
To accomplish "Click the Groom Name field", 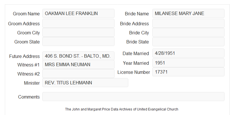I will 78,13.
